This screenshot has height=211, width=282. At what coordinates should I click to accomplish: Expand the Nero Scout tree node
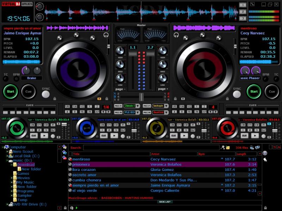(x=7, y=152)
